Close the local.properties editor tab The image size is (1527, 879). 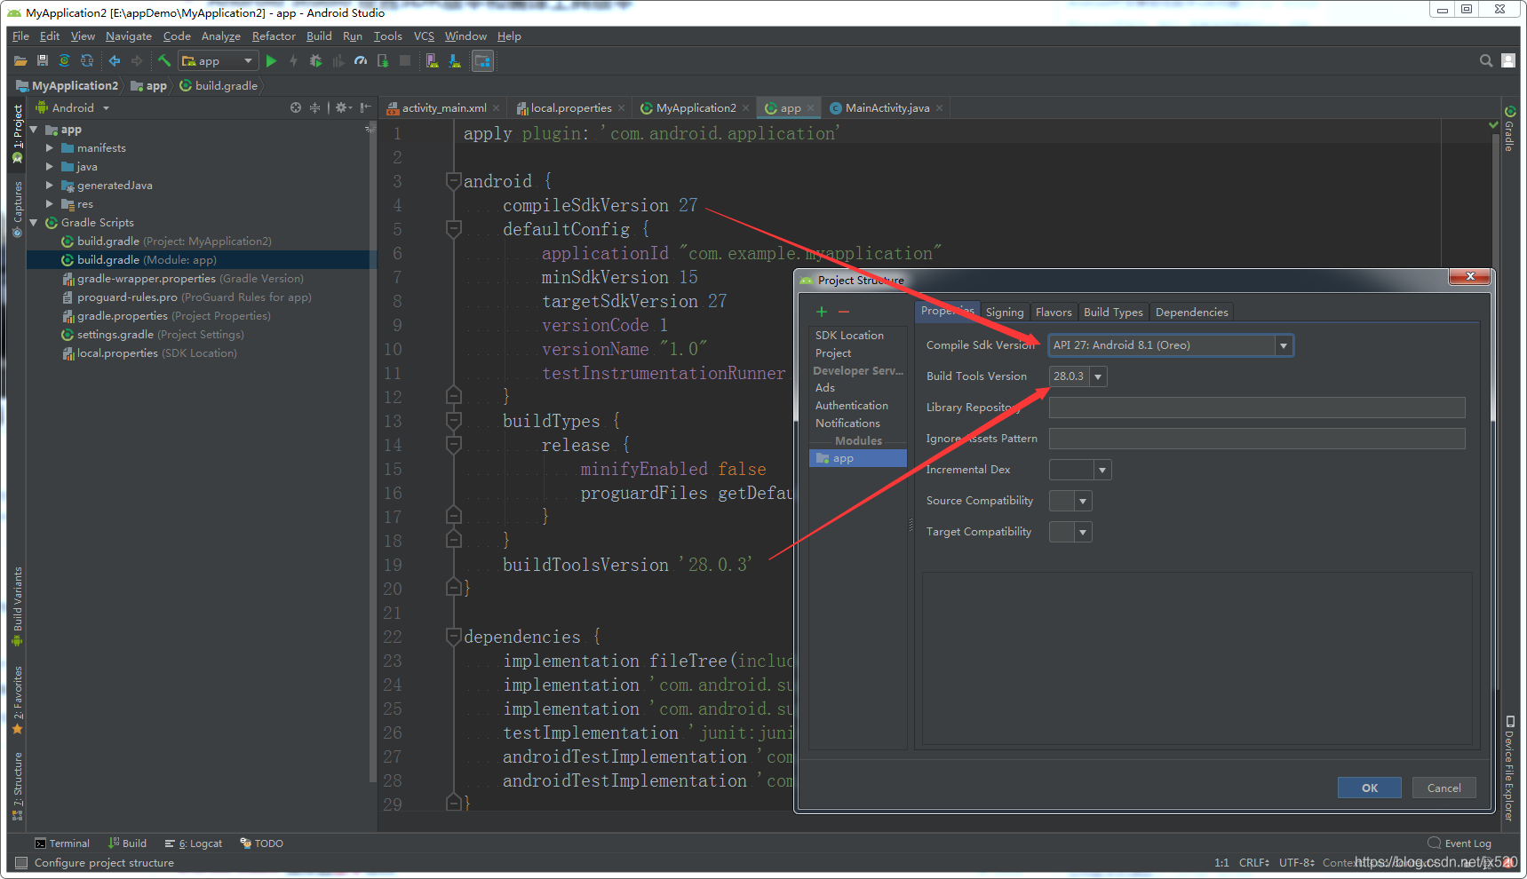pyautogui.click(x=622, y=108)
